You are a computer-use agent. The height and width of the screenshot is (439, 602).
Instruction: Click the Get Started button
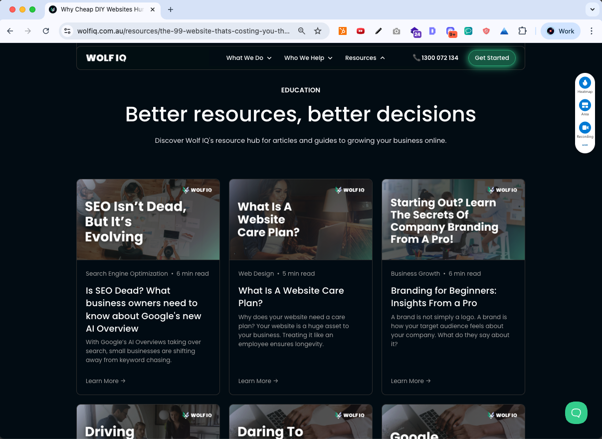pyautogui.click(x=492, y=58)
